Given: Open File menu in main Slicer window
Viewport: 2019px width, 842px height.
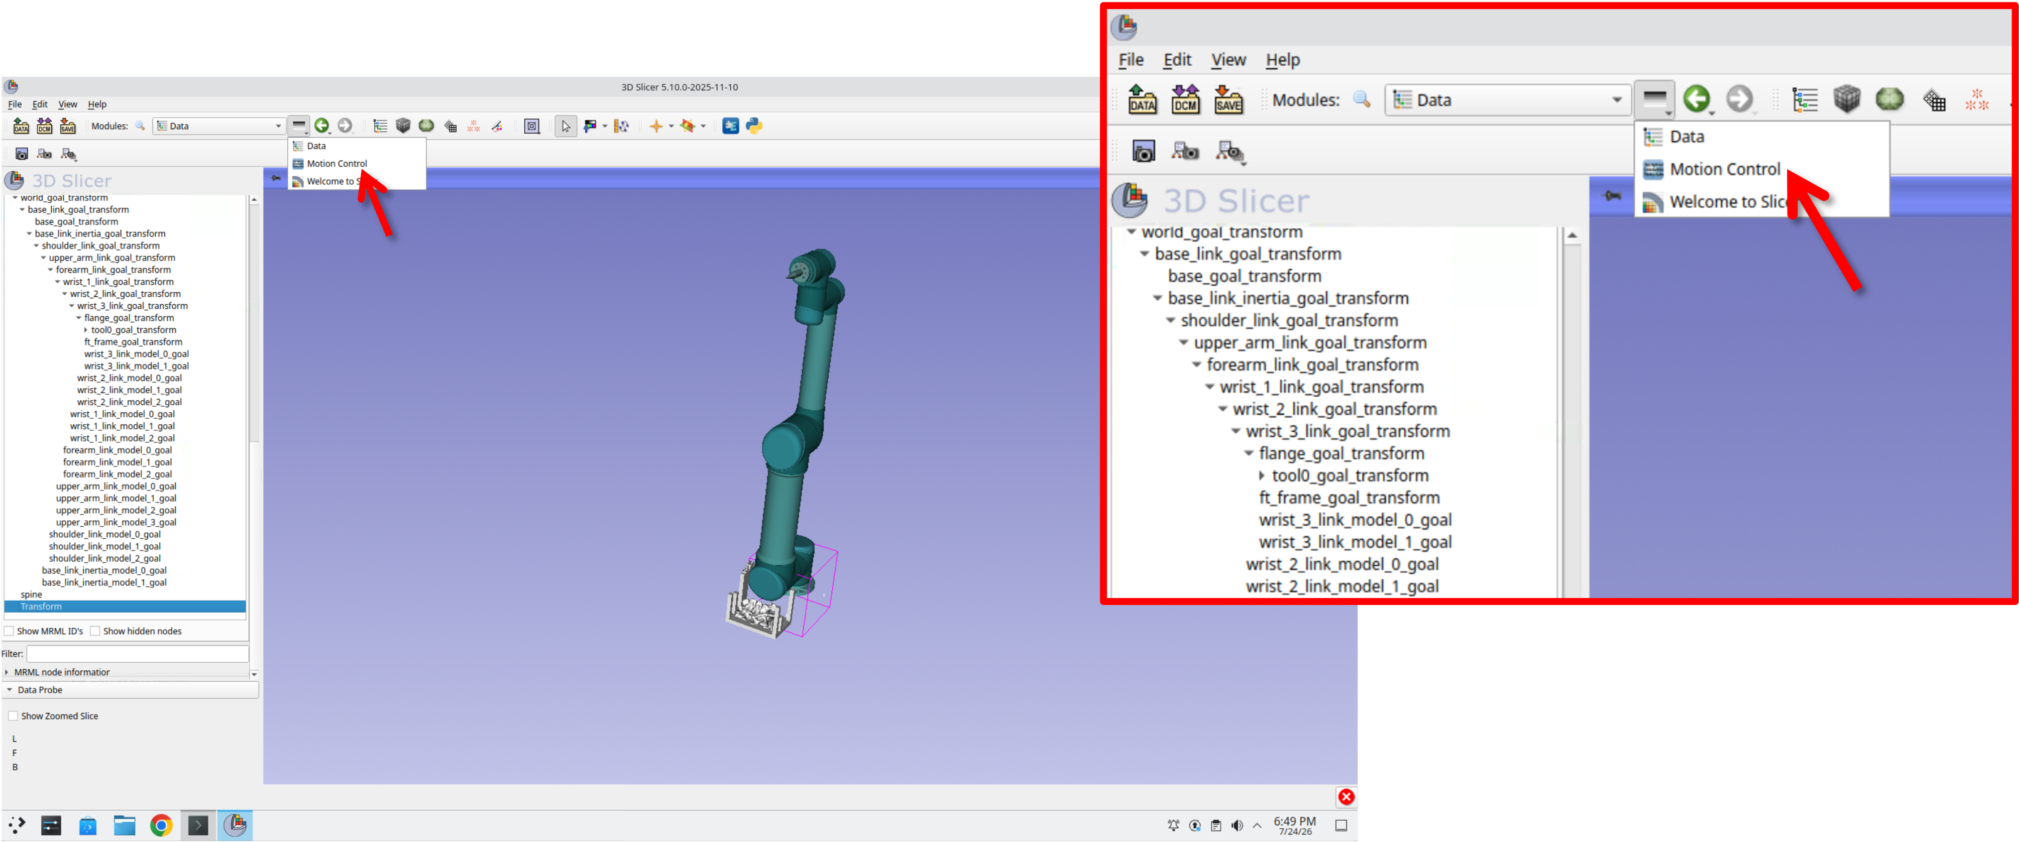Looking at the screenshot, I should point(15,104).
